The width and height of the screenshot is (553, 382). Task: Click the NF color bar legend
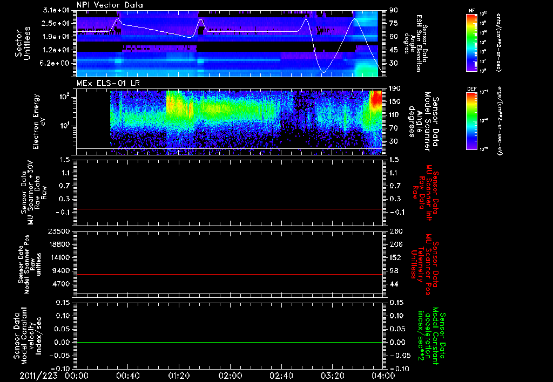tap(472, 43)
